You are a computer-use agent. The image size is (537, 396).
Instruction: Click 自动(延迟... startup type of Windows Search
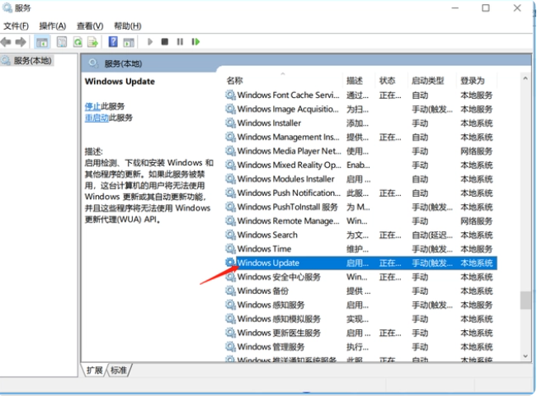click(x=432, y=235)
